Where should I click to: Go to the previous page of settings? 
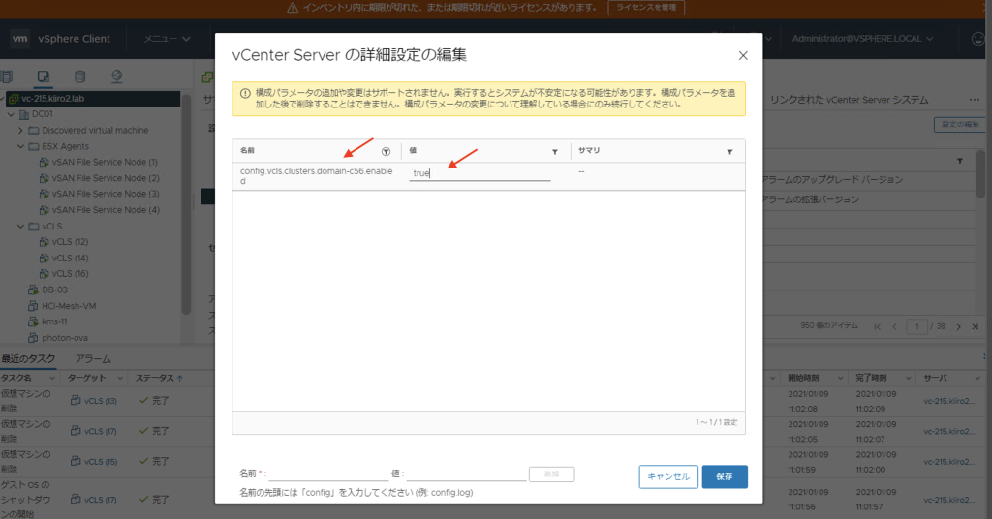coord(894,327)
